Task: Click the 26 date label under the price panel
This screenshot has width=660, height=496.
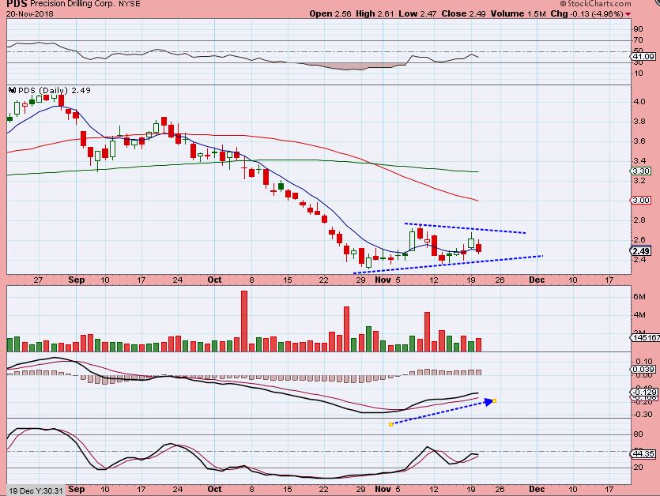Action: tap(500, 280)
